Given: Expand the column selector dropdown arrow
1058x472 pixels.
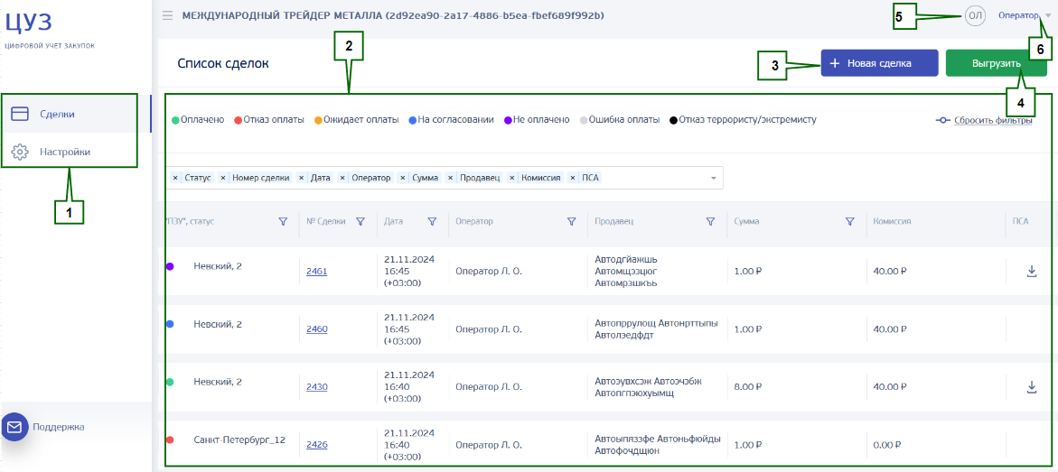Looking at the screenshot, I should click(713, 178).
